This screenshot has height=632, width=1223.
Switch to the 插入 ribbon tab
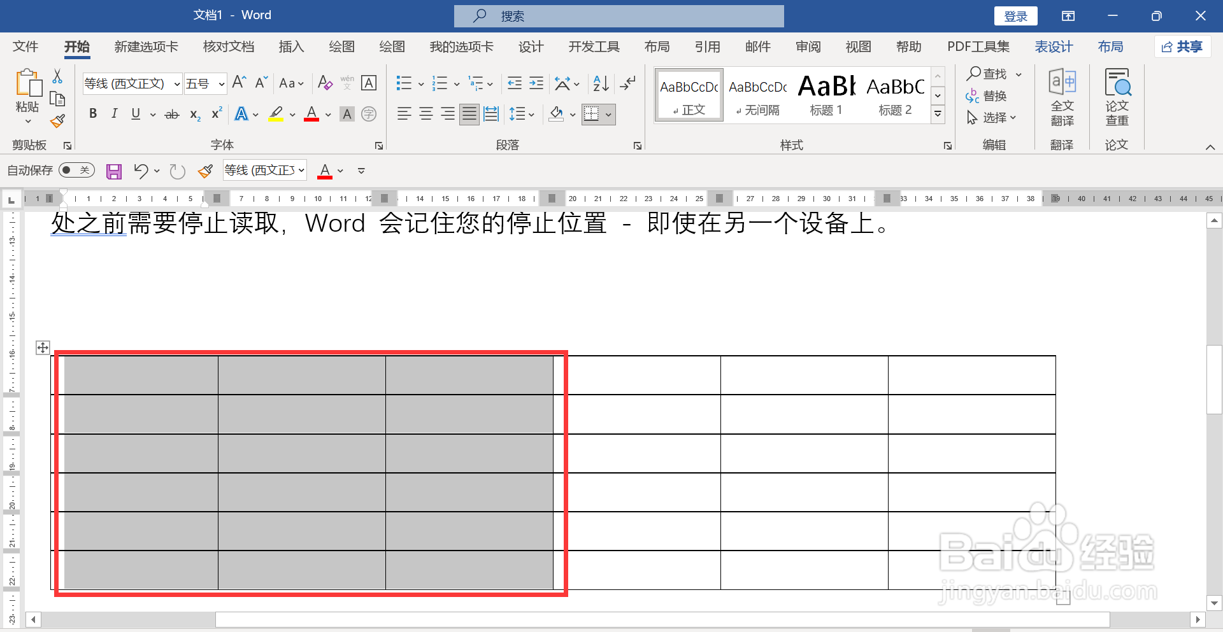click(x=291, y=46)
